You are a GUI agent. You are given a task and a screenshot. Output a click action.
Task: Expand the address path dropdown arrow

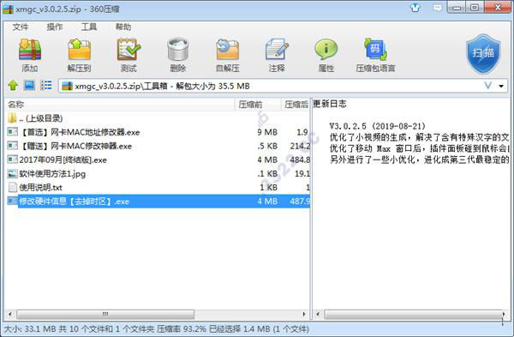[x=501, y=86]
